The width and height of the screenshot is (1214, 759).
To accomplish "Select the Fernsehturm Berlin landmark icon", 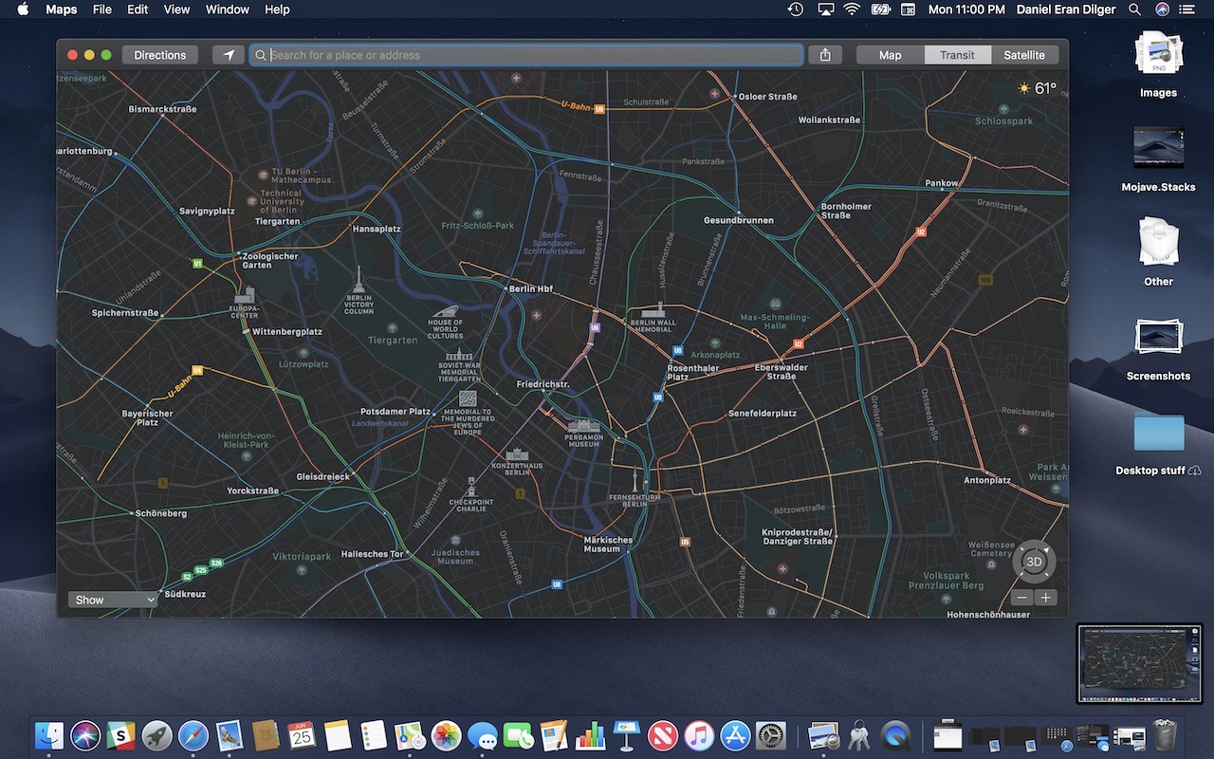I will click(635, 480).
